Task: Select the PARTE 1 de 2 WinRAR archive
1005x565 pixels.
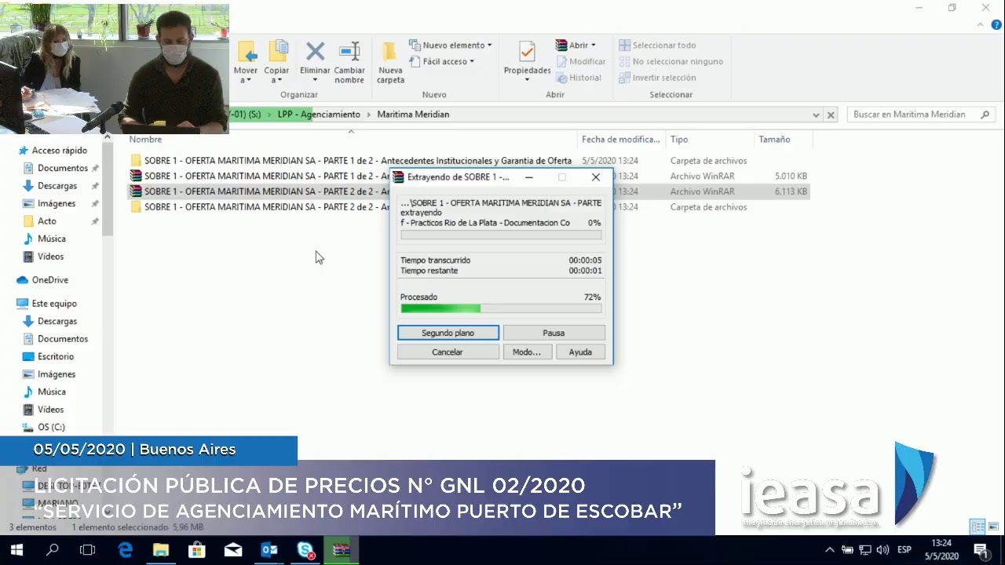Action: 470,177
